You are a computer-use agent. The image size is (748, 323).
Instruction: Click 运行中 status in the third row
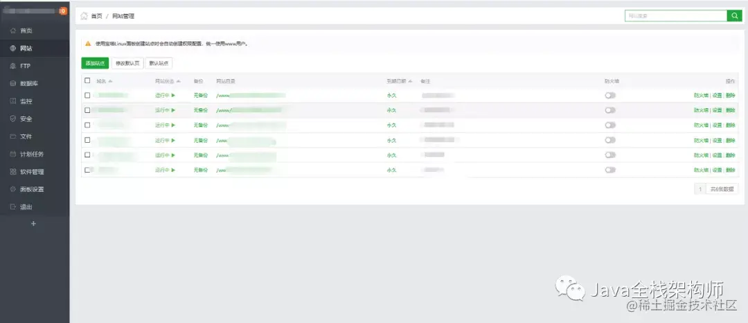[165, 125]
